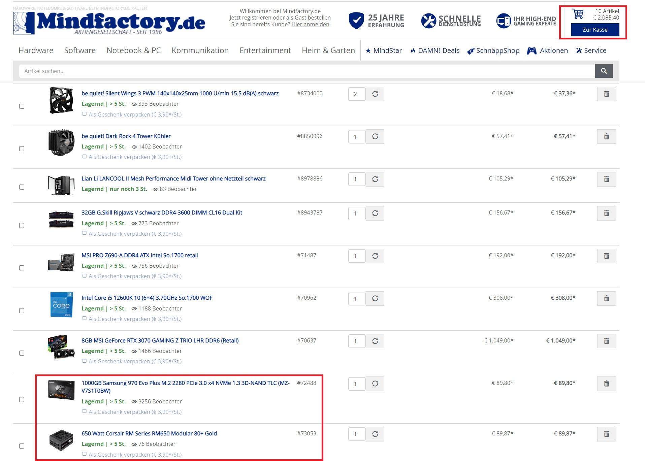
Task: Tick the Samsung 970 Evo Plus row checkbox
Action: [22, 399]
